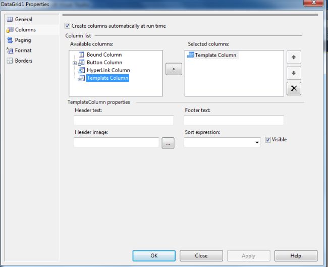The image size is (328, 267).
Task: Remove selected column with X button
Action: pos(294,88)
